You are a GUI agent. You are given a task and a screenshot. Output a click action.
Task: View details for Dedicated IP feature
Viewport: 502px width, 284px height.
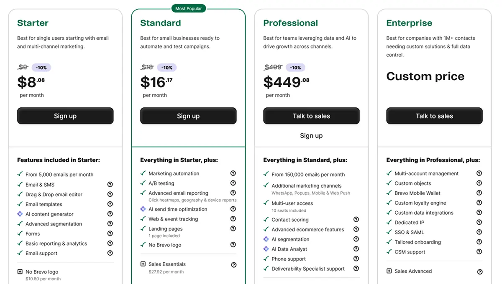(x=479, y=222)
